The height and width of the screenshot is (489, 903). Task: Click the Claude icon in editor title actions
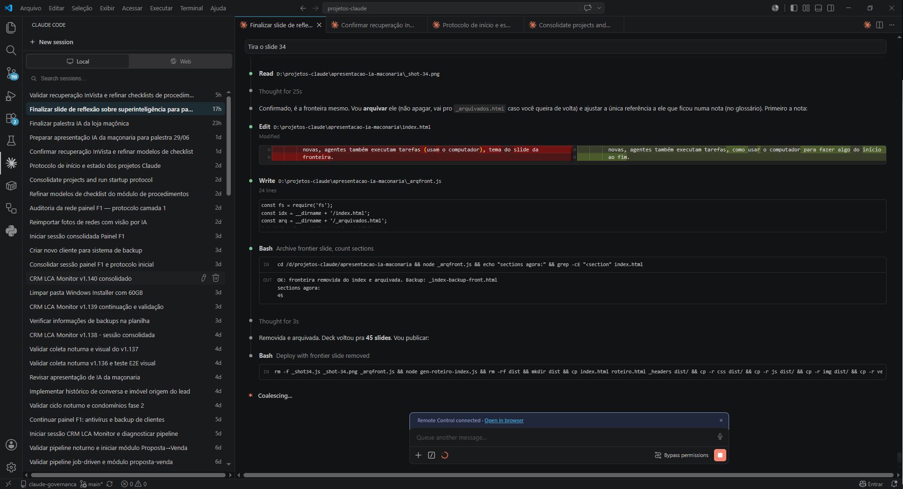[x=867, y=25]
